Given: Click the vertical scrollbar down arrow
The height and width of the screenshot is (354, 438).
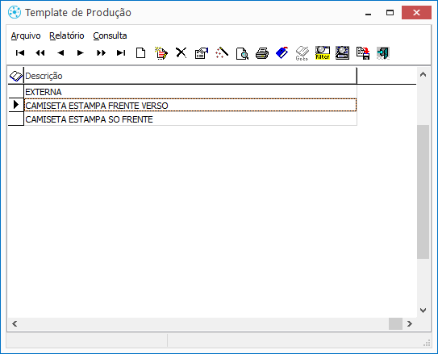Looking at the screenshot, I should [423, 310].
